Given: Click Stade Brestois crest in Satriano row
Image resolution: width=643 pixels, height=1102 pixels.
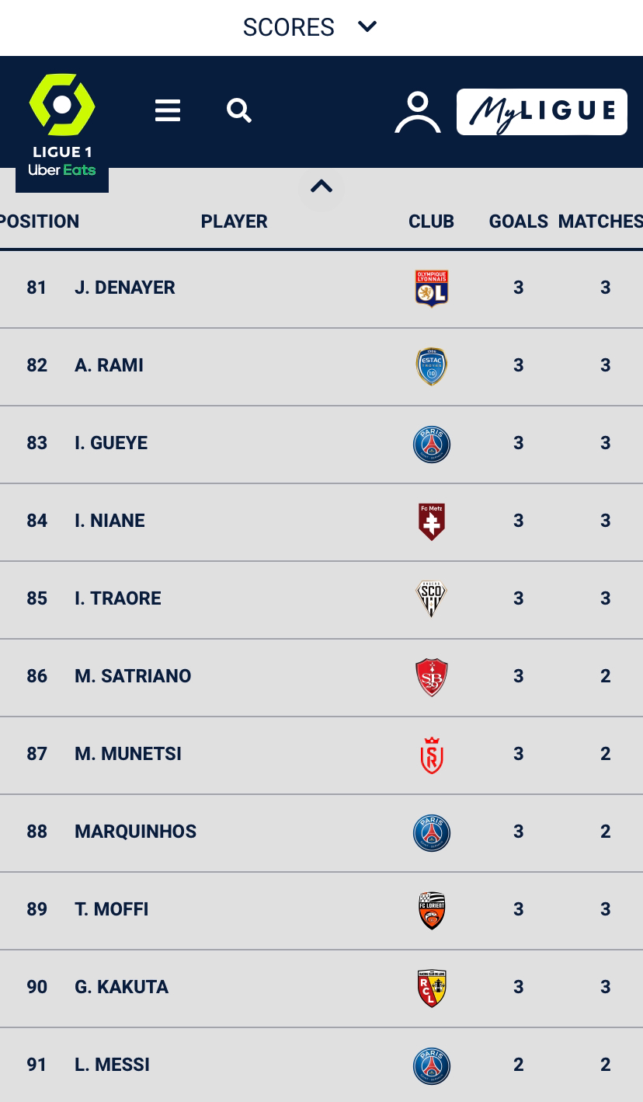Looking at the screenshot, I should [432, 677].
